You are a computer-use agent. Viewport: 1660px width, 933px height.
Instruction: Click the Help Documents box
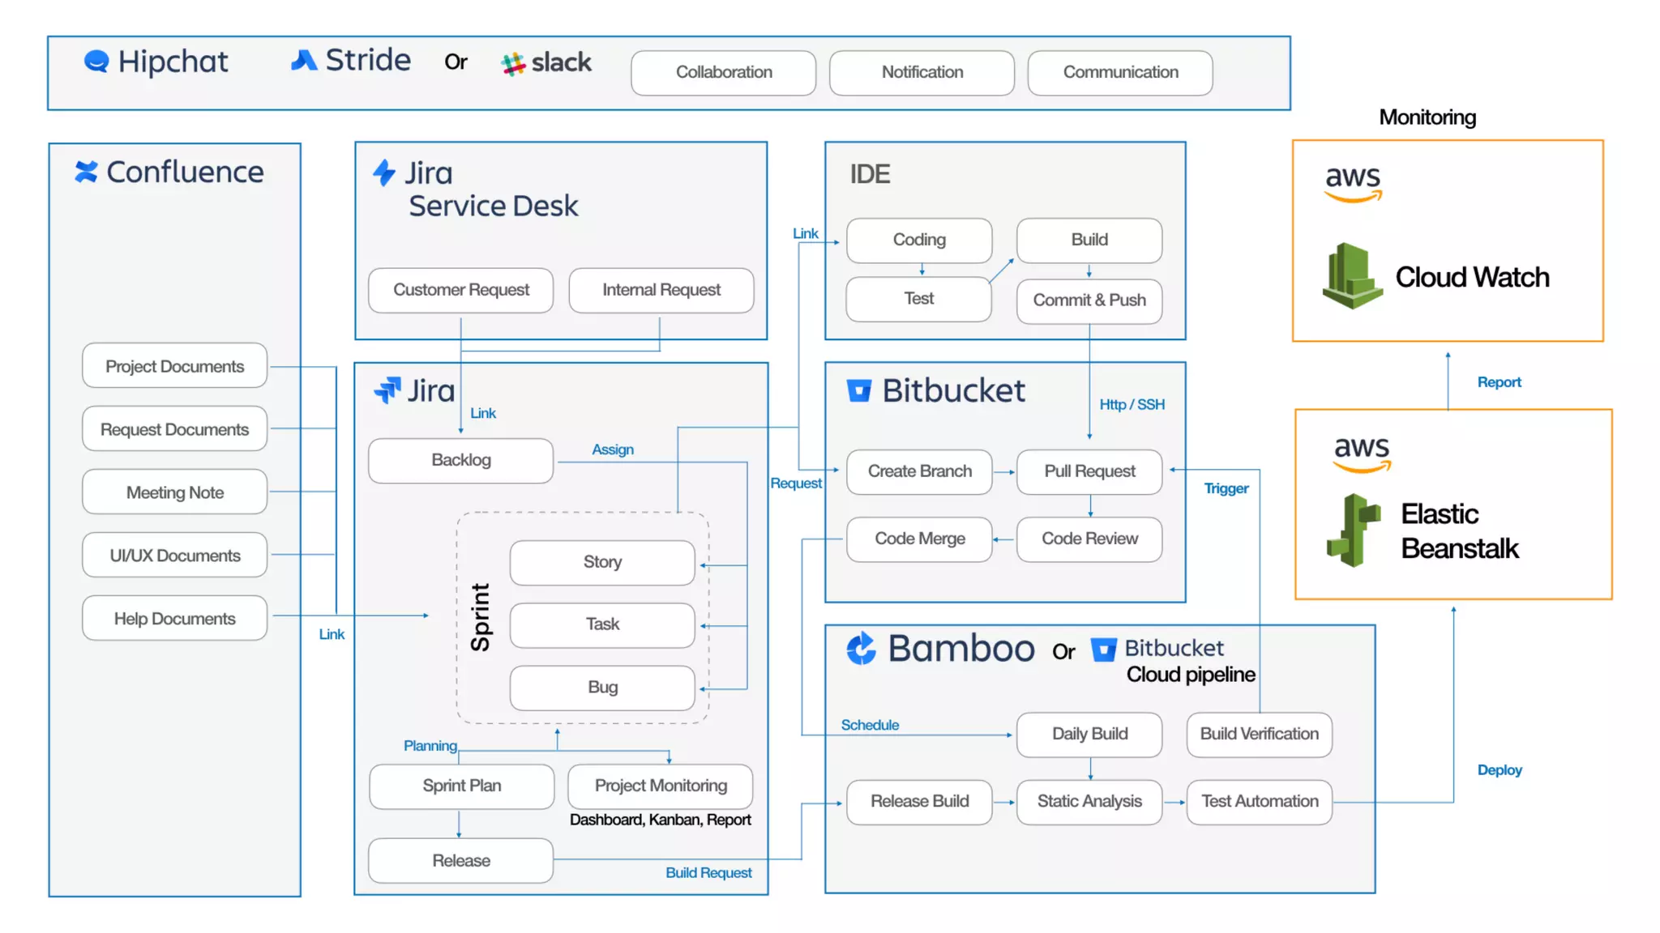[x=174, y=619]
